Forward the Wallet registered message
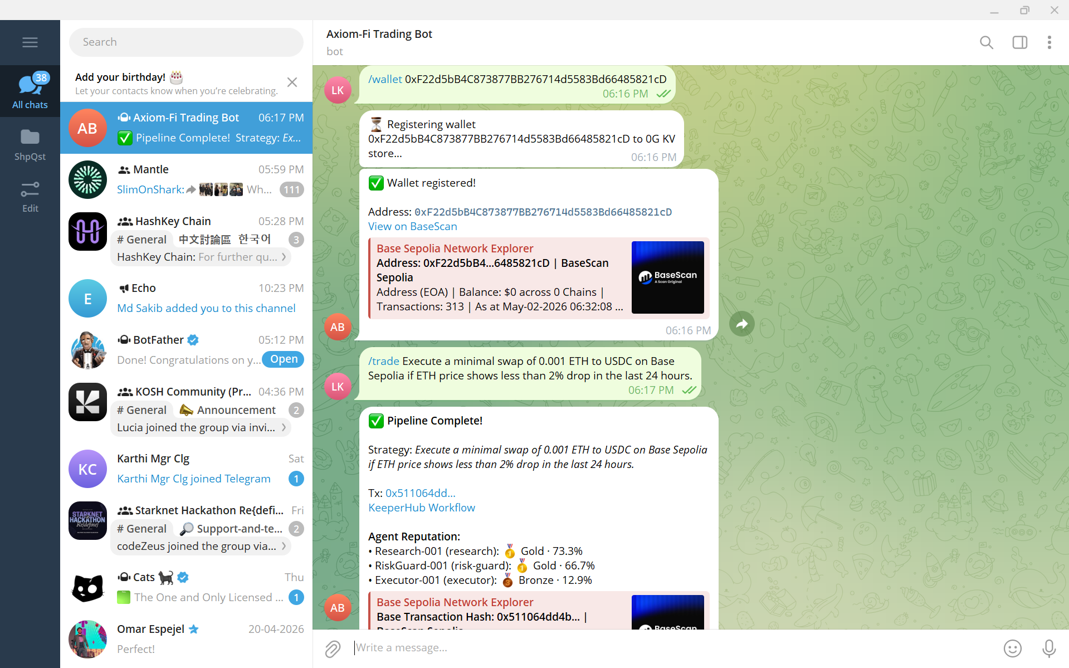 (x=741, y=324)
